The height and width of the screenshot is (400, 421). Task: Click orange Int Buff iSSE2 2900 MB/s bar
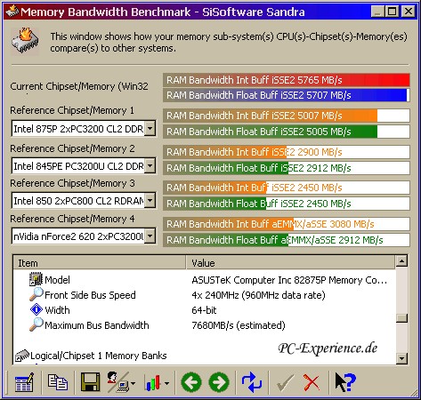(x=287, y=152)
